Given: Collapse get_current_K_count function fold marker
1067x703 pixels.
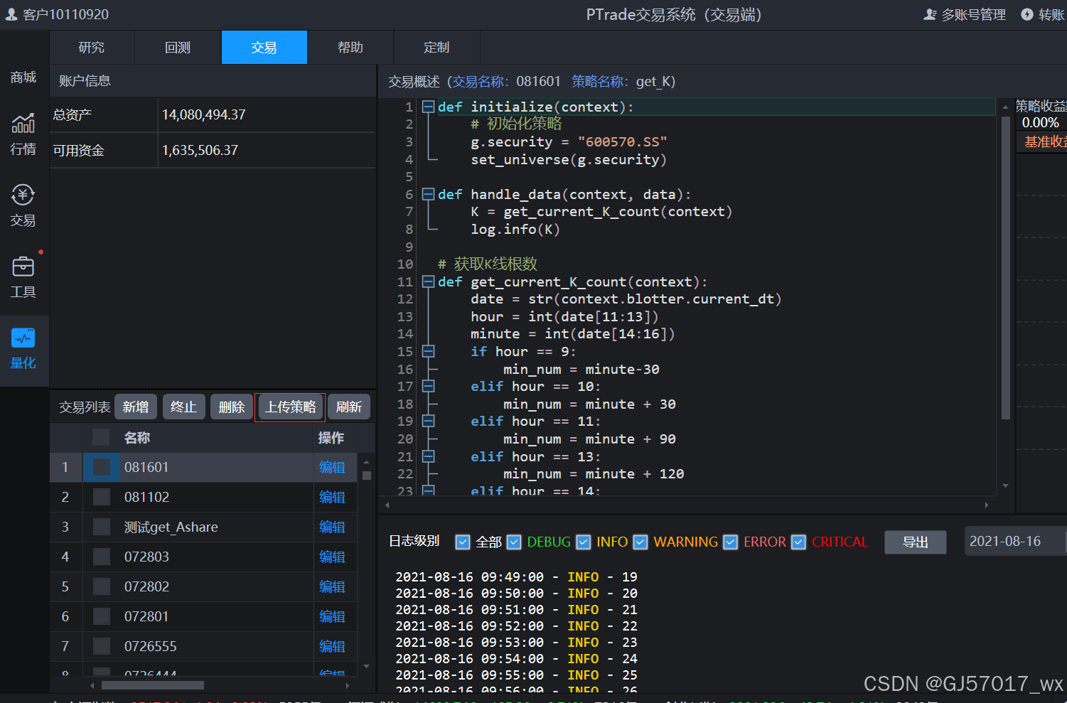Looking at the screenshot, I should coord(429,281).
